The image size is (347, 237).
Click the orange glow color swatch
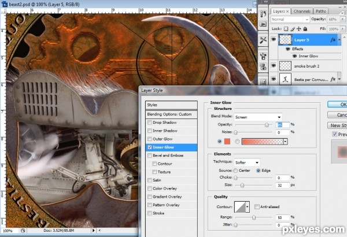[227, 141]
